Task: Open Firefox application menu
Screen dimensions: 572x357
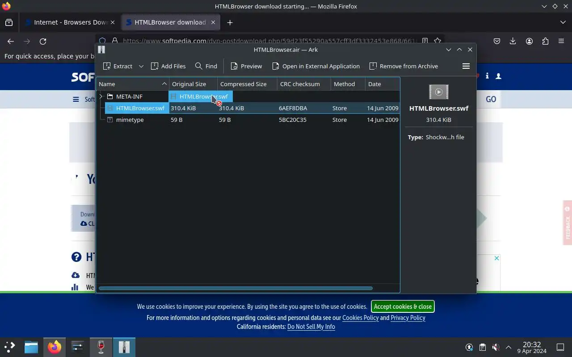Action: tap(561, 41)
